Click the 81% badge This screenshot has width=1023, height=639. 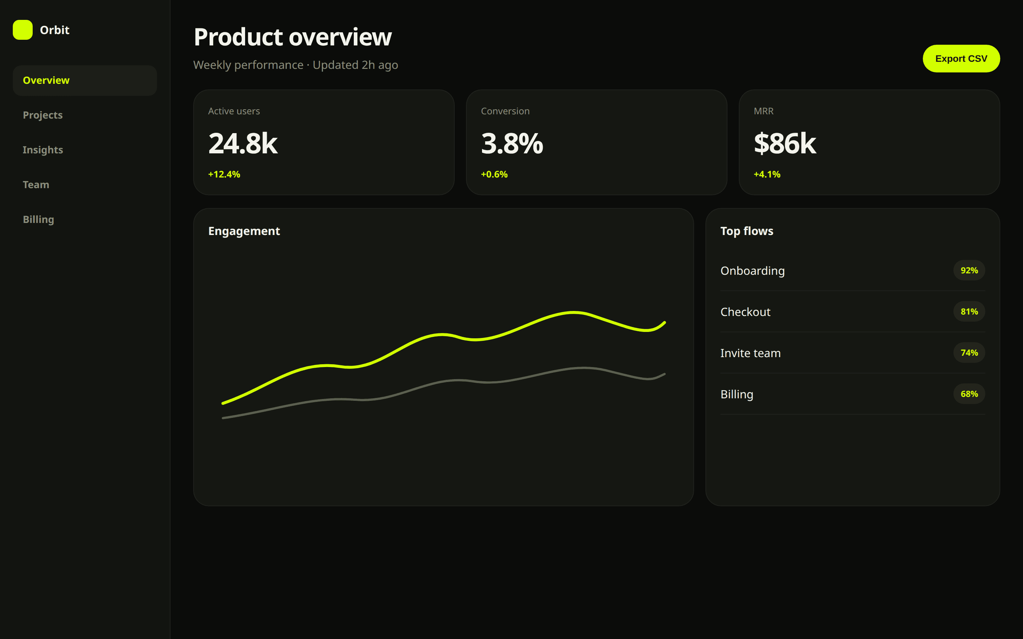pyautogui.click(x=969, y=311)
